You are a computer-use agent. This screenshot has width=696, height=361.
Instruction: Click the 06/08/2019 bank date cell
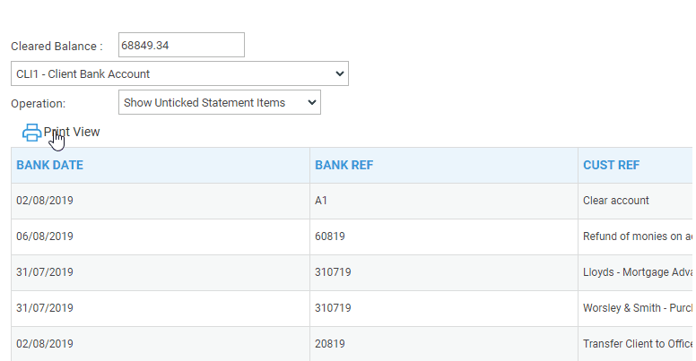(x=45, y=236)
